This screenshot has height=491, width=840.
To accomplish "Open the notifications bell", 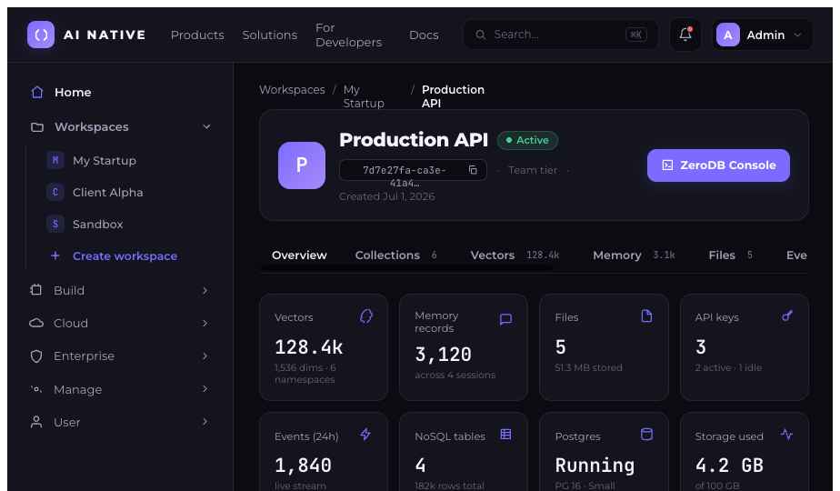I will (685, 35).
